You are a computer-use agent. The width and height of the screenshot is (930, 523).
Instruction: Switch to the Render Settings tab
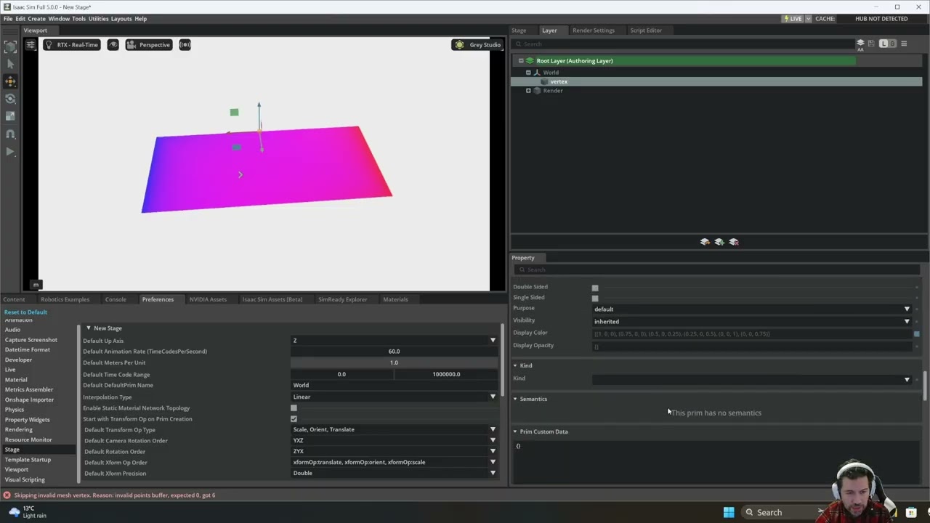(x=594, y=31)
